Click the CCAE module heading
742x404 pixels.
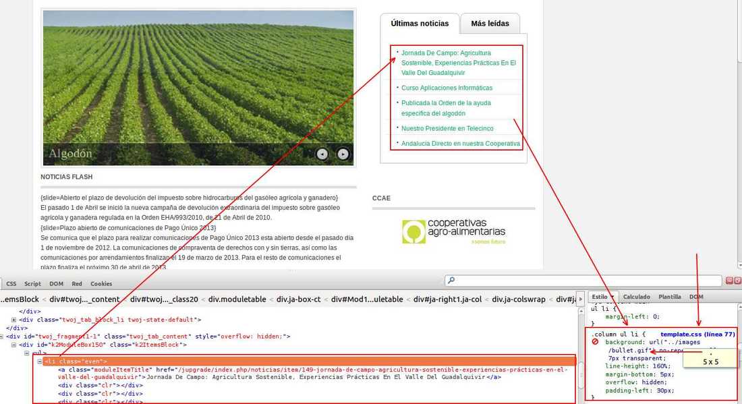point(381,198)
